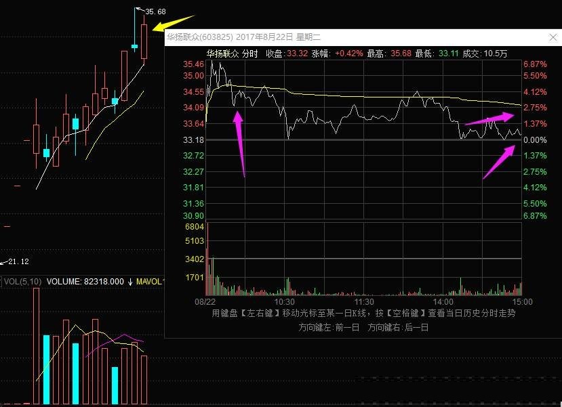This screenshot has width=562, height=407.
Task: Click the 10:30 mark on the time axis
Action: 284,301
